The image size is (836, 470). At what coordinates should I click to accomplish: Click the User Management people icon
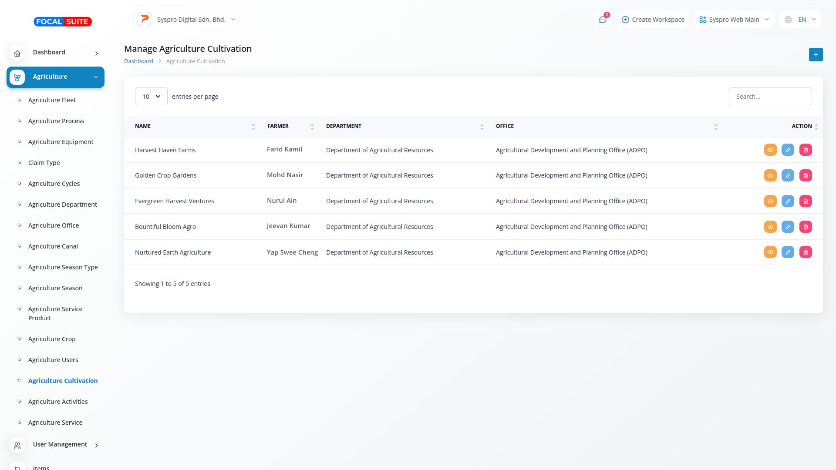click(17, 445)
